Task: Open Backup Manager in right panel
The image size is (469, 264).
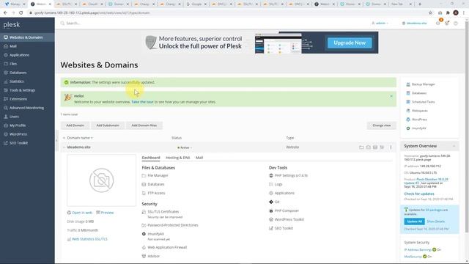Action: tap(424, 84)
